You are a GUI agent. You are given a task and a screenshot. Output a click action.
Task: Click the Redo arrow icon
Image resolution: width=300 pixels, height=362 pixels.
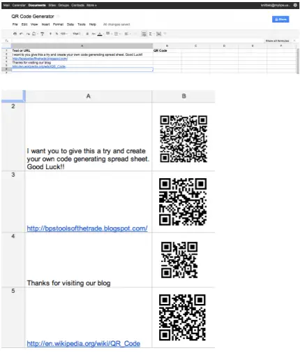[x=28, y=34]
